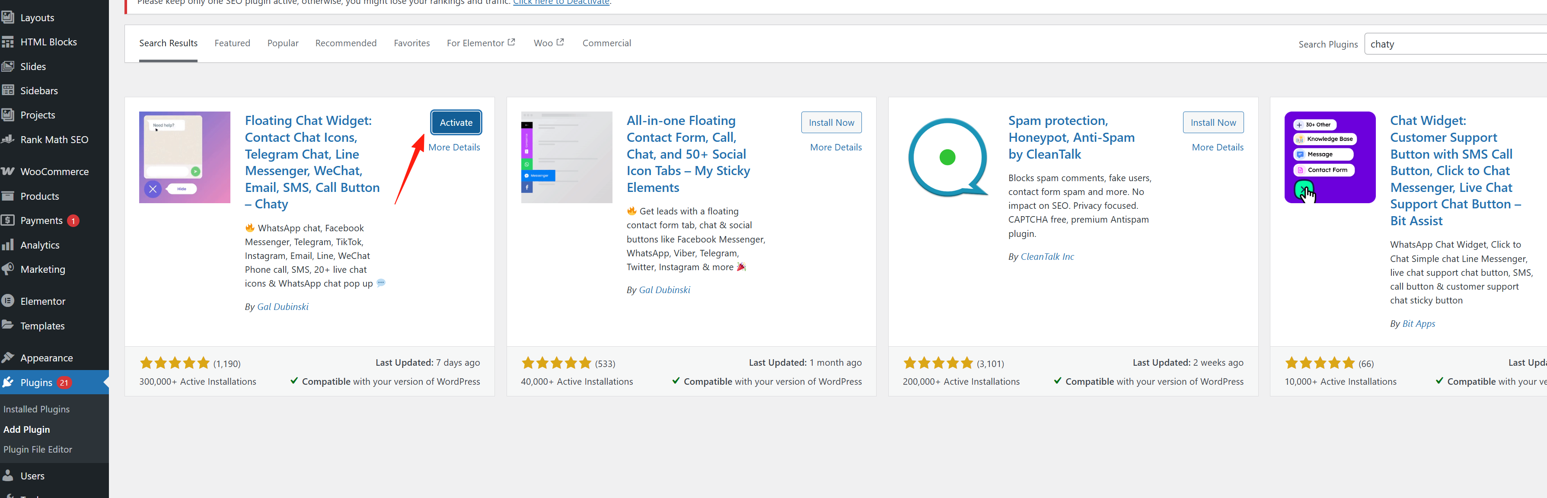Switch to the Featured tab
The width and height of the screenshot is (1547, 498).
point(232,43)
